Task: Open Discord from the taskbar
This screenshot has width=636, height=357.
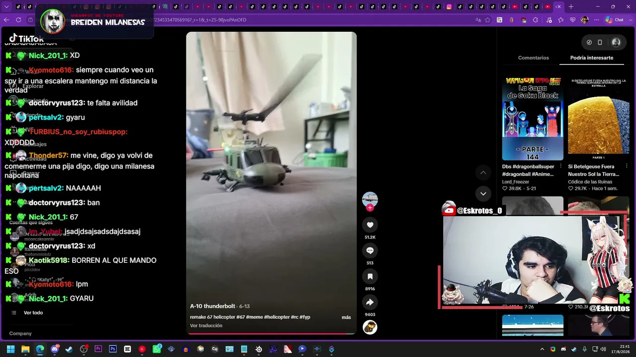Action: coord(55,349)
